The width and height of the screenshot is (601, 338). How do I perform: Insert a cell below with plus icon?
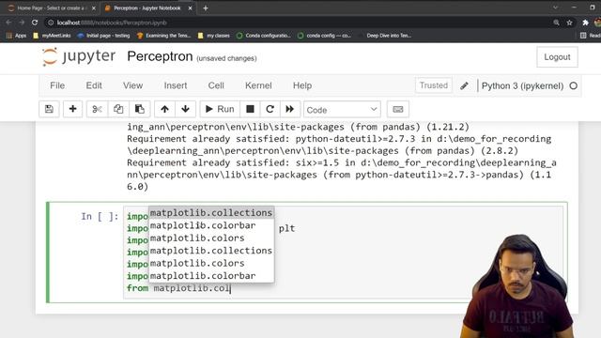click(73, 109)
